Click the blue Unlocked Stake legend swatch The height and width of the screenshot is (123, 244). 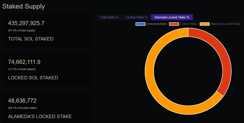140,24
